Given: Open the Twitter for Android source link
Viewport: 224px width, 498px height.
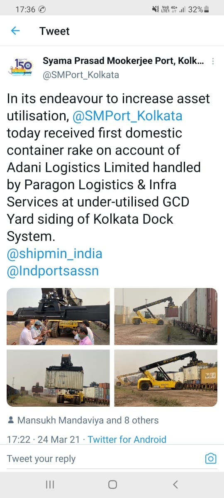Looking at the screenshot, I should coord(127,439).
